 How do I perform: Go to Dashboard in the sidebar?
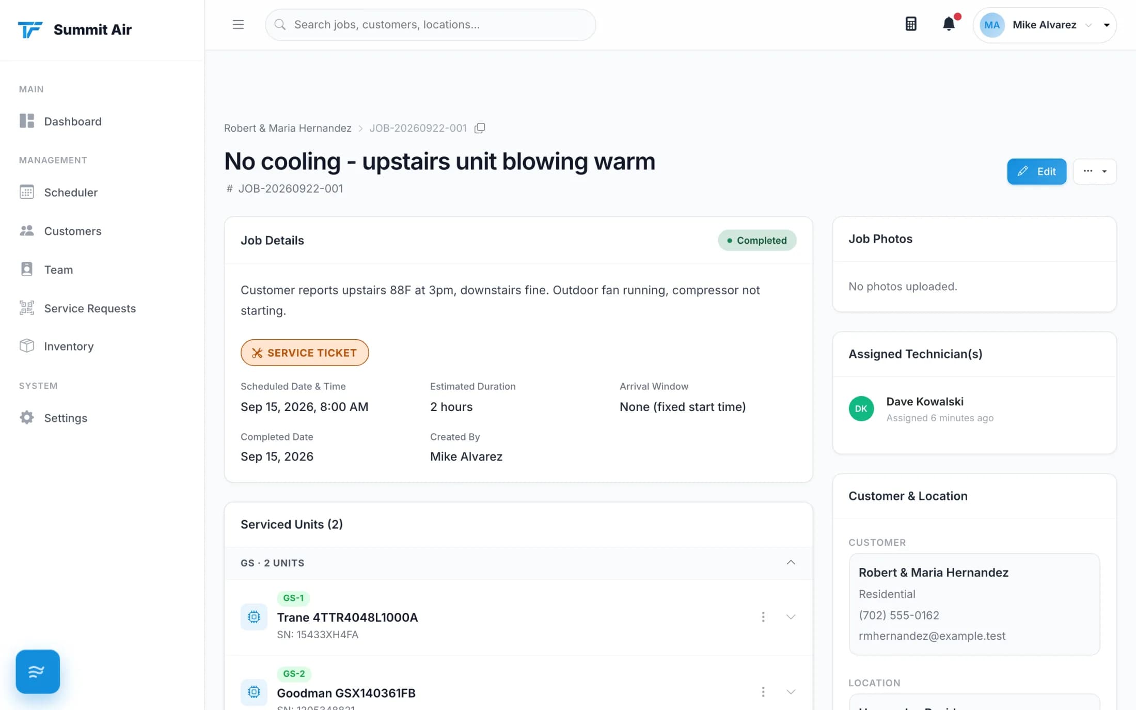tap(73, 121)
